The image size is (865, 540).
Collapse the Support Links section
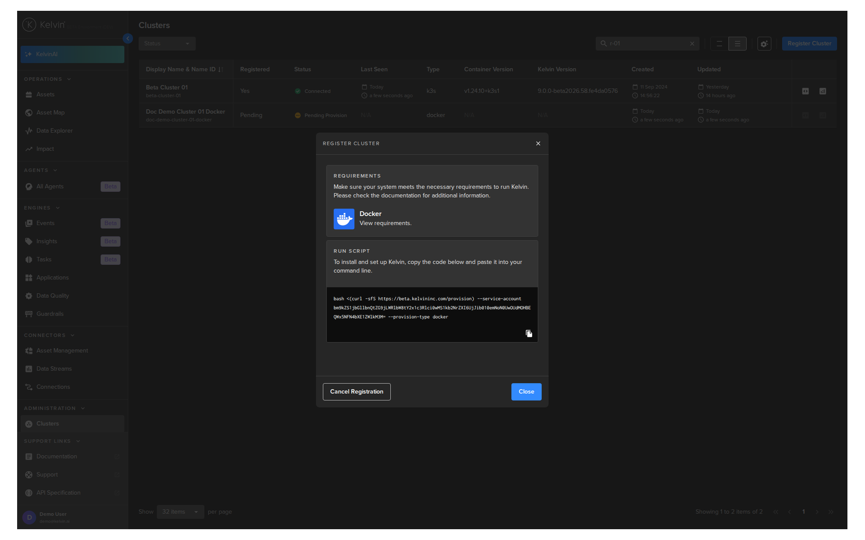click(x=52, y=441)
